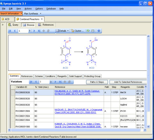Open the Details view dropdown
The height and width of the screenshot is (140, 154).
(x=62, y=31)
